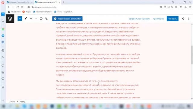Click Редактировать в Elementor button
The height and width of the screenshot is (109, 193).
coord(67,19)
